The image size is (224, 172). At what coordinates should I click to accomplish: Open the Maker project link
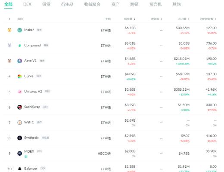pyautogui.click(x=29, y=30)
